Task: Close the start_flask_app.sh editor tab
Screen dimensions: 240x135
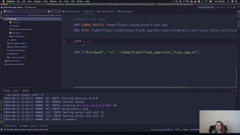Action: coord(134,12)
